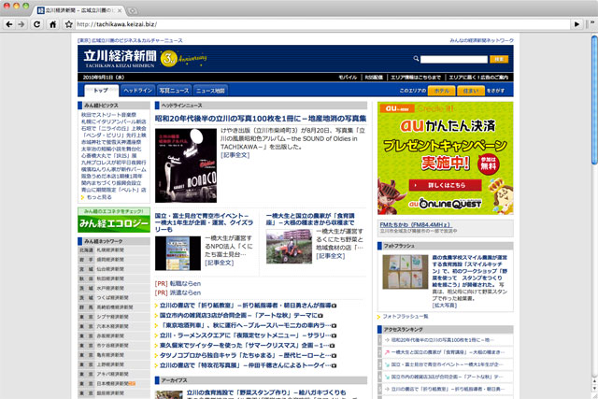This screenshot has width=598, height=399.
Task: Open rank 1 item in アクセスランキング
Action: pos(442,340)
